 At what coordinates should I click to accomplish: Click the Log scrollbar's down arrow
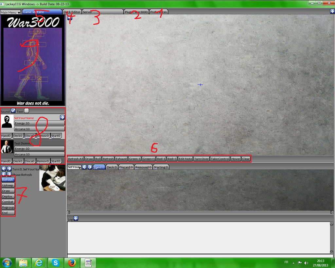pyautogui.click(x=332, y=252)
